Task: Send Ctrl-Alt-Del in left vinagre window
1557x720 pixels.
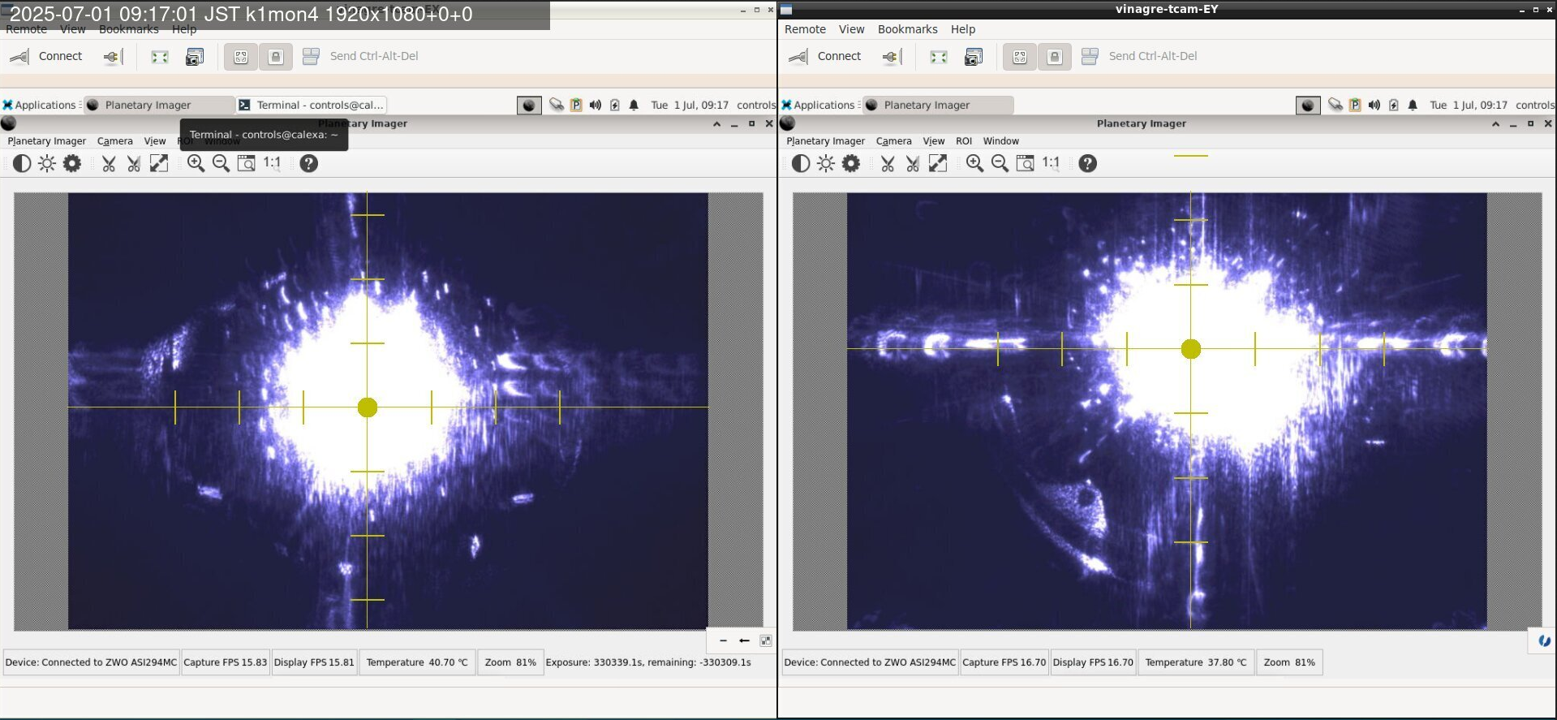Action: (360, 56)
